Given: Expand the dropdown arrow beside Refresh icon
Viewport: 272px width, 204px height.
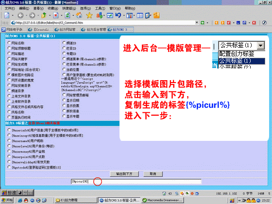Looking at the screenshot, I should (x=73, y=16).
